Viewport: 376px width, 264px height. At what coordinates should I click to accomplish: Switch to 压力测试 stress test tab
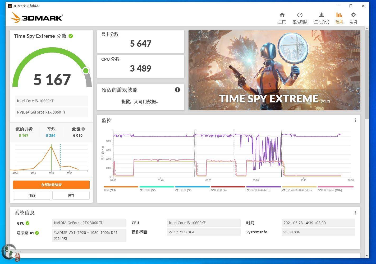pos(321,18)
